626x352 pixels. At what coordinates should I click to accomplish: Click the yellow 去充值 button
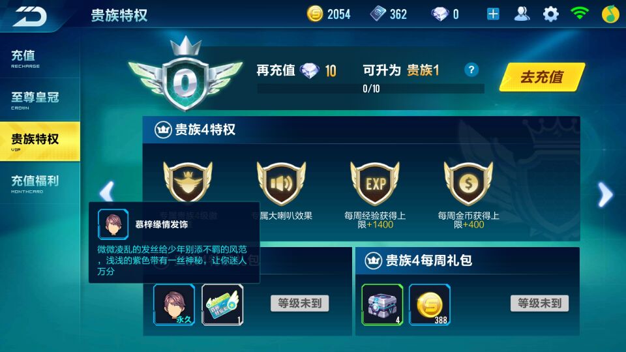pos(542,77)
